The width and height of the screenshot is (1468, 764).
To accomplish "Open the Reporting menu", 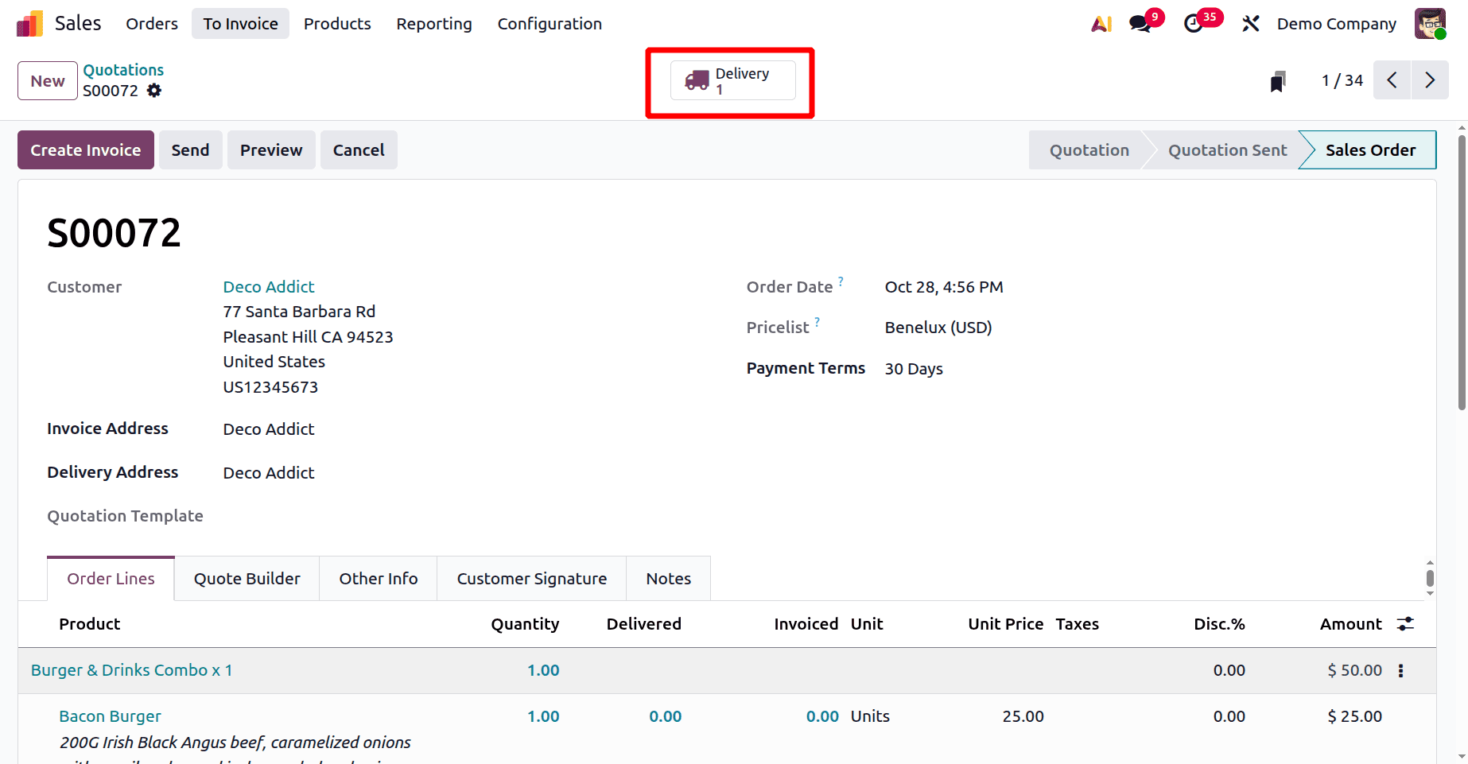I will pos(433,23).
